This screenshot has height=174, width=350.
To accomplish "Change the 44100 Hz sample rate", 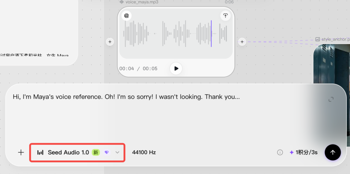I will pyautogui.click(x=144, y=153).
